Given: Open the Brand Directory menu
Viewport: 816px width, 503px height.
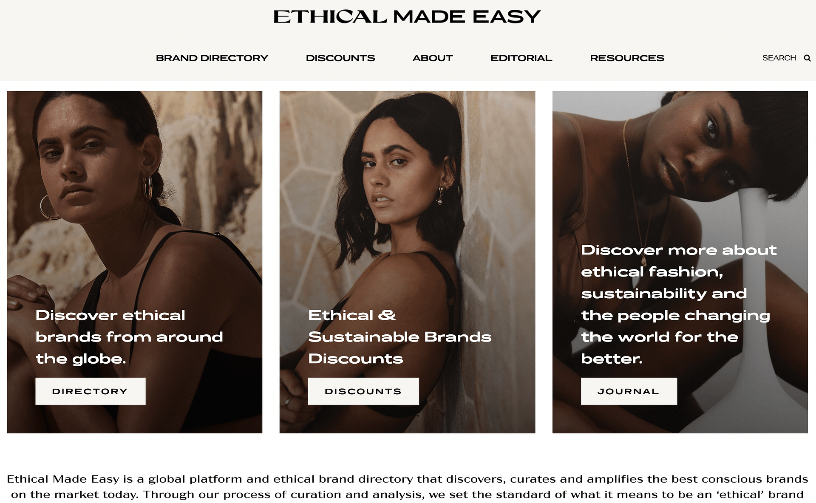Looking at the screenshot, I should (x=212, y=58).
